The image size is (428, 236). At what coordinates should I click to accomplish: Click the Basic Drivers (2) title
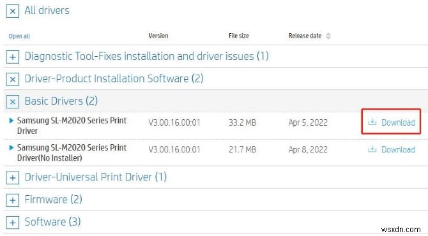coord(61,101)
